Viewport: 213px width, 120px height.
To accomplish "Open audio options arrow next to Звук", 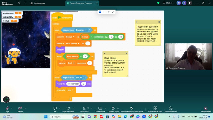I will (12, 108).
